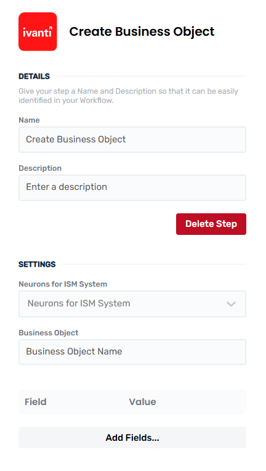Click the dropdown chevron arrow
This screenshot has height=471, width=266.
(x=231, y=304)
